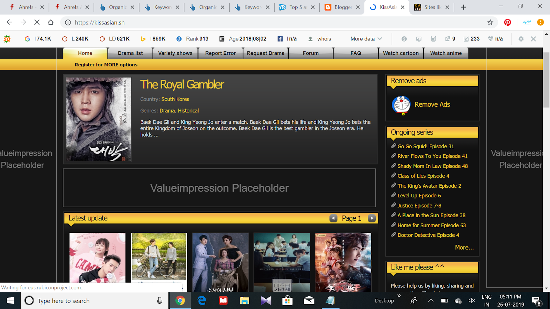The image size is (550, 309).
Task: Click Register for MORE options
Action: click(106, 65)
